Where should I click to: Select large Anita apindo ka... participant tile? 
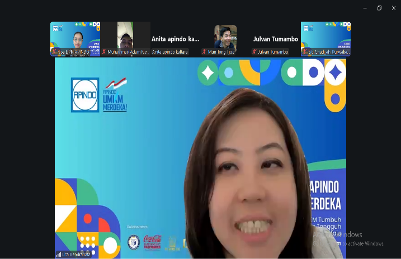click(175, 39)
